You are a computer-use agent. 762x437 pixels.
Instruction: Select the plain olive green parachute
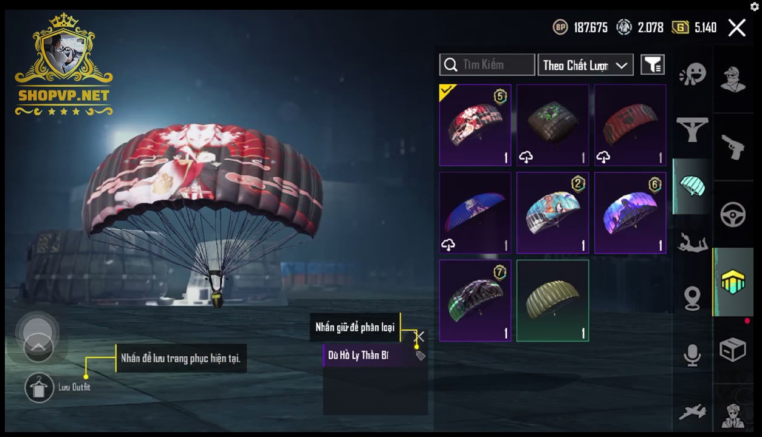(552, 300)
